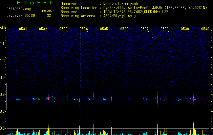Click the 0539 time marker
Screen dimensions: 213x135
[185, 29]
